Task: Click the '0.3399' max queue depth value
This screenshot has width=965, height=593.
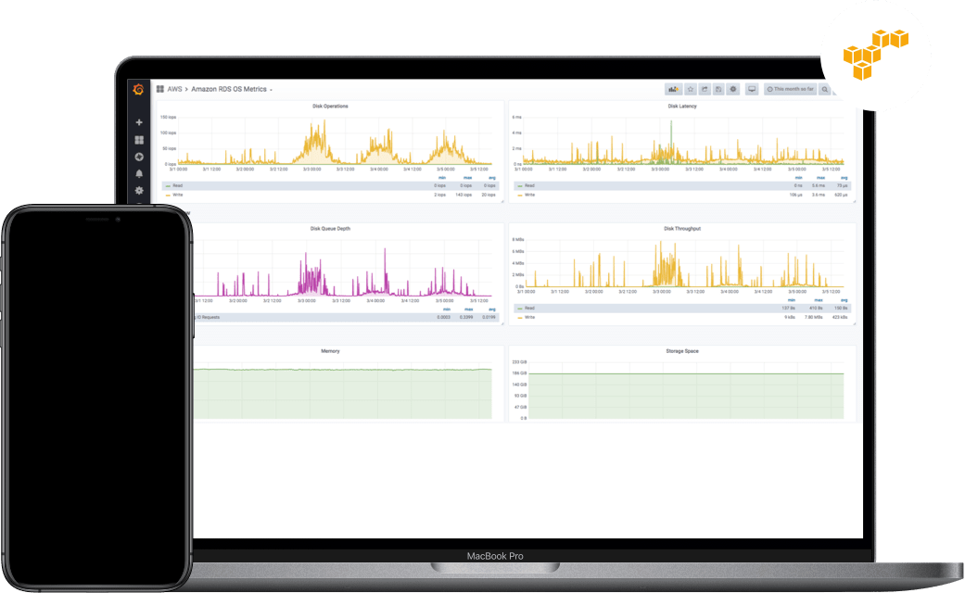Action: coord(466,318)
